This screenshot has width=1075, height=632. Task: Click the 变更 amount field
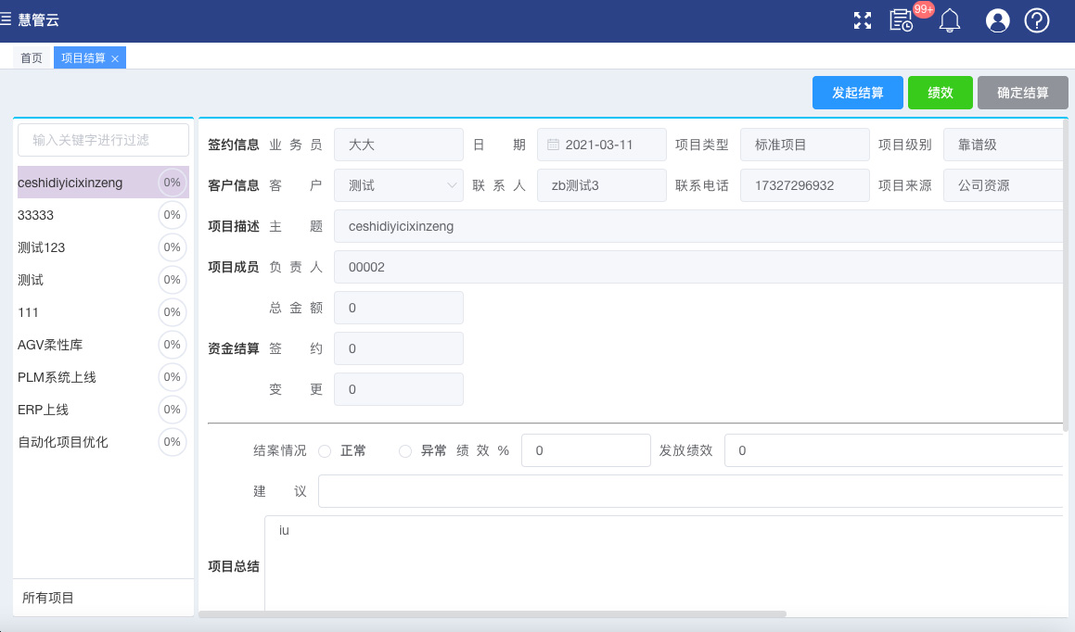(398, 389)
